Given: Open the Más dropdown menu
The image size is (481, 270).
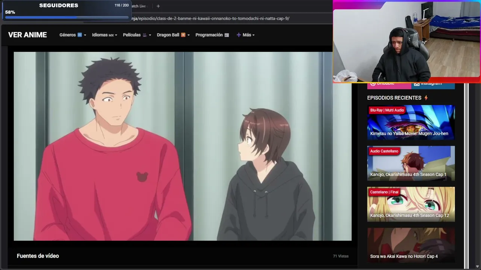Looking at the screenshot, I should point(245,35).
